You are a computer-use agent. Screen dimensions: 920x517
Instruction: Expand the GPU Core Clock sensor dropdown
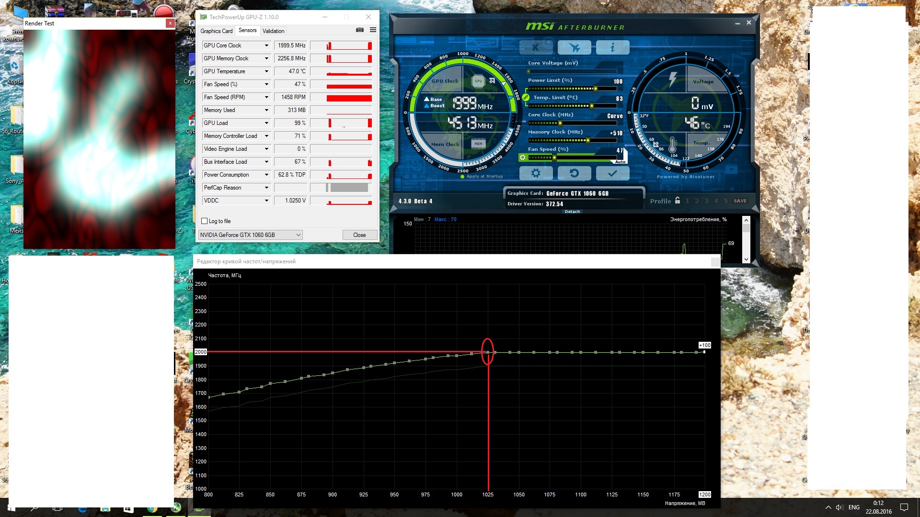[x=266, y=45]
